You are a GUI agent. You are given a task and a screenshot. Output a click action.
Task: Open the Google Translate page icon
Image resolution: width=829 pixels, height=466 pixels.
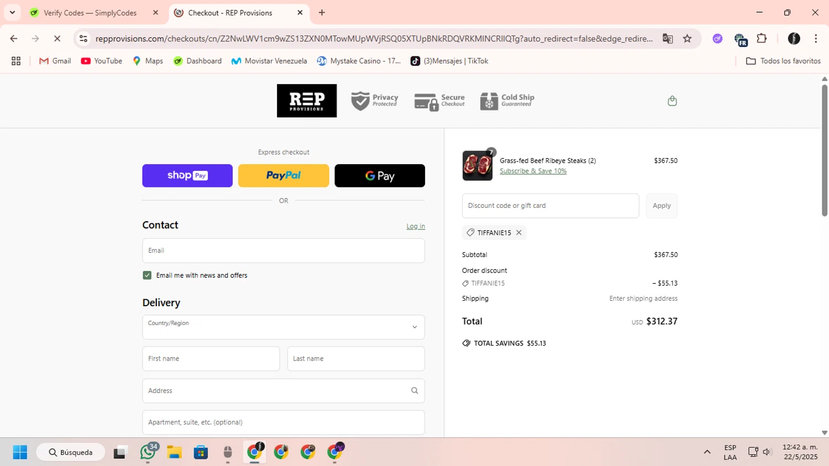[x=668, y=39]
